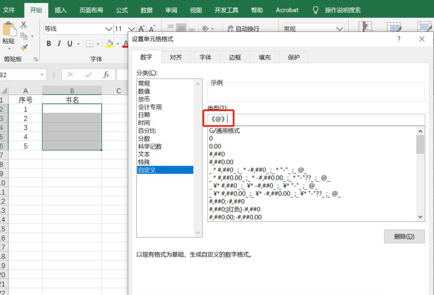Screen dimensions: 434x295
Task: Select the Format Painter brush
Action: tap(24, 47)
